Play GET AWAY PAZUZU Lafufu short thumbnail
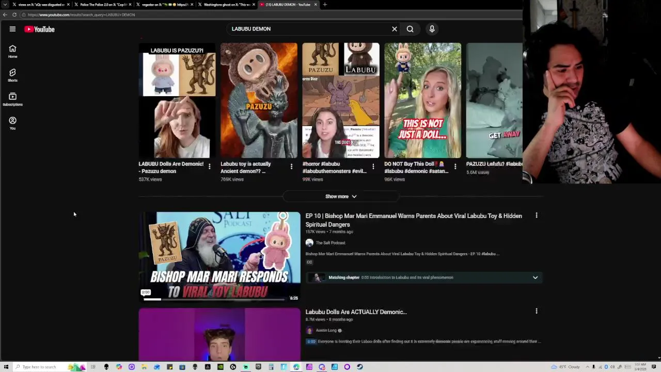Image resolution: width=661 pixels, height=372 pixels. point(494,100)
